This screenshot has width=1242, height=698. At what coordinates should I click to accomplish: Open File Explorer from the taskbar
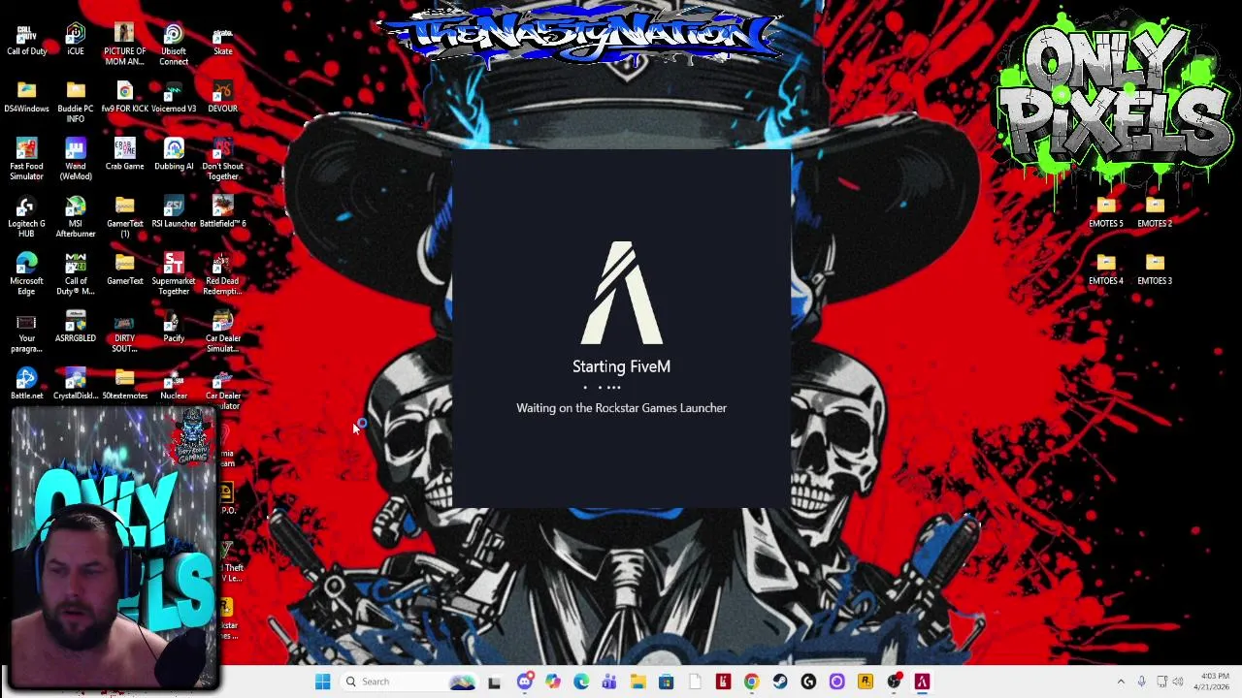[637, 682]
